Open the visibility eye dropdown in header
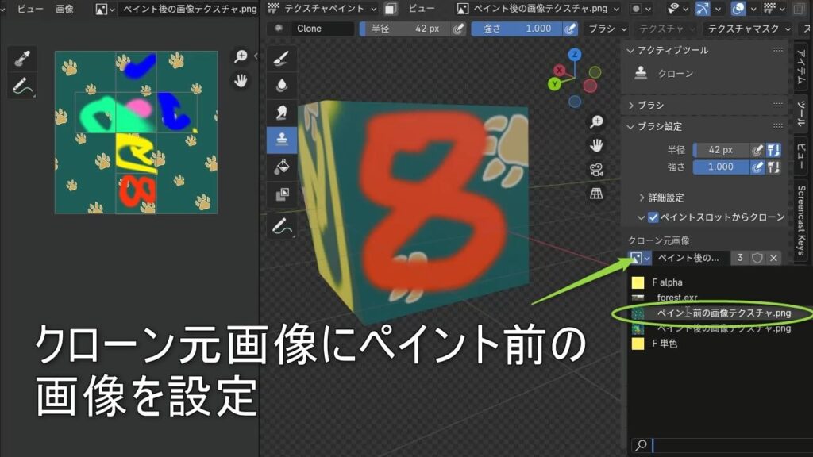This screenshot has height=457, width=813. point(680,8)
